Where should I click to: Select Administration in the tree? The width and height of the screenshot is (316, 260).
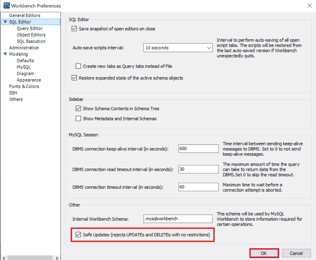tap(24, 48)
